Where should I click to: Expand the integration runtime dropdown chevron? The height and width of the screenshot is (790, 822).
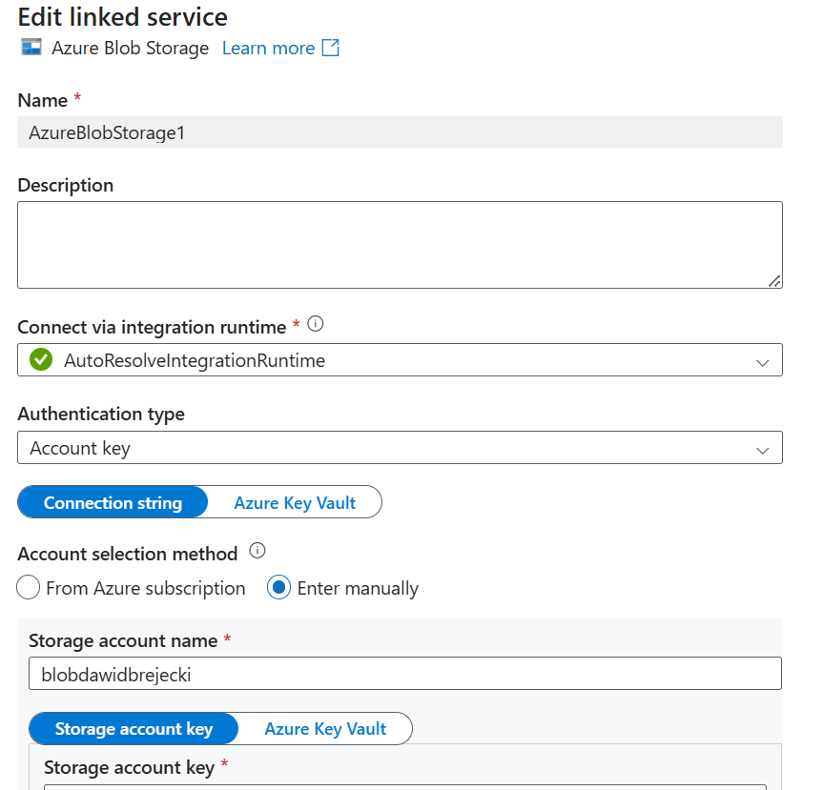click(x=762, y=362)
